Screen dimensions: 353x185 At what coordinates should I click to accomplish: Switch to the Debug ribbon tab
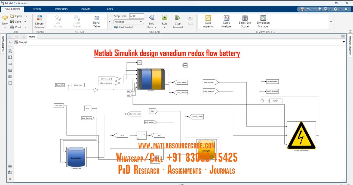click(37, 9)
